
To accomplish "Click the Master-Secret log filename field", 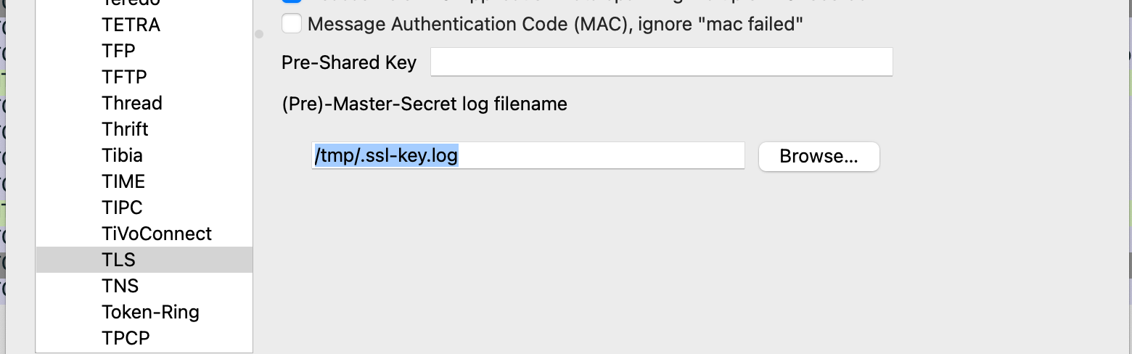I will 528,156.
